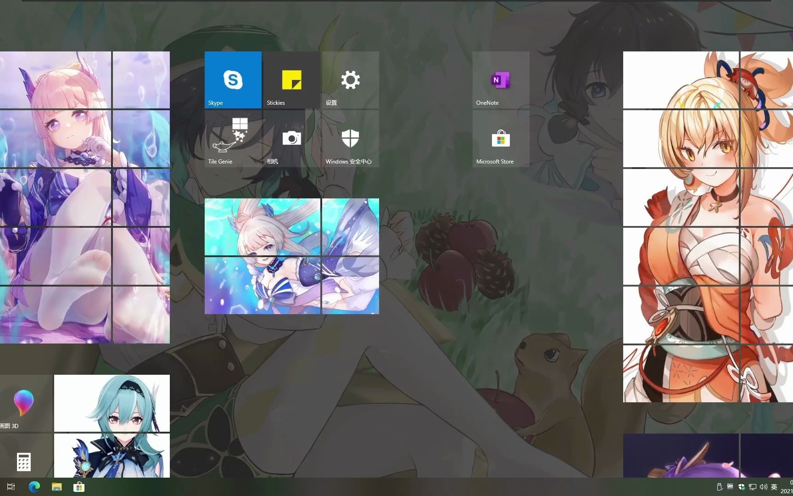
Task: Open the 设置 gear tile
Action: tap(351, 80)
